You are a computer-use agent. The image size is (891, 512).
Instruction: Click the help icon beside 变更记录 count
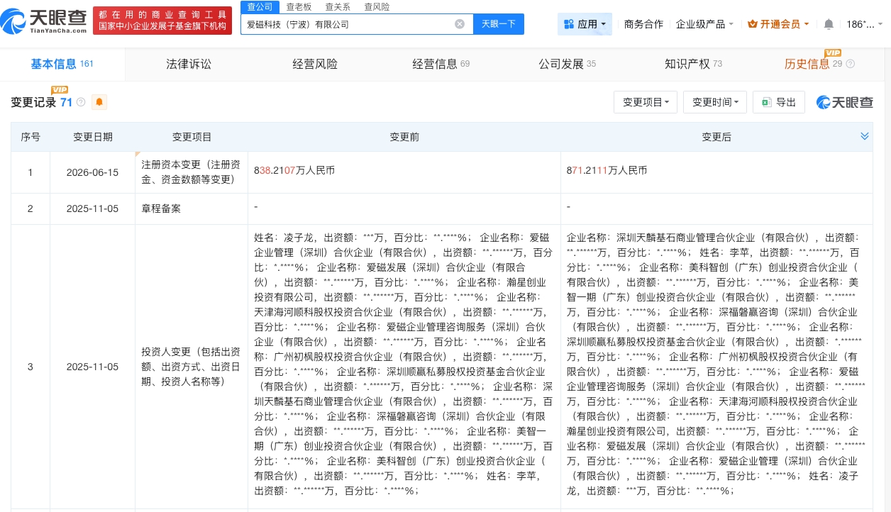click(x=81, y=102)
